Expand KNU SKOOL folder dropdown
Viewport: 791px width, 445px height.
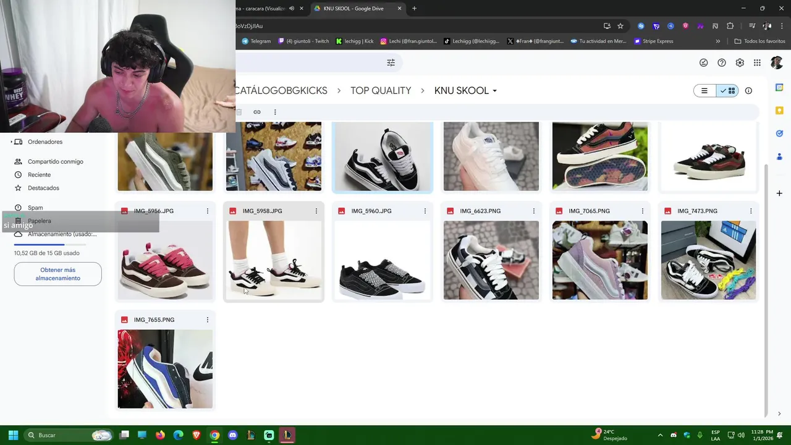pyautogui.click(x=494, y=91)
